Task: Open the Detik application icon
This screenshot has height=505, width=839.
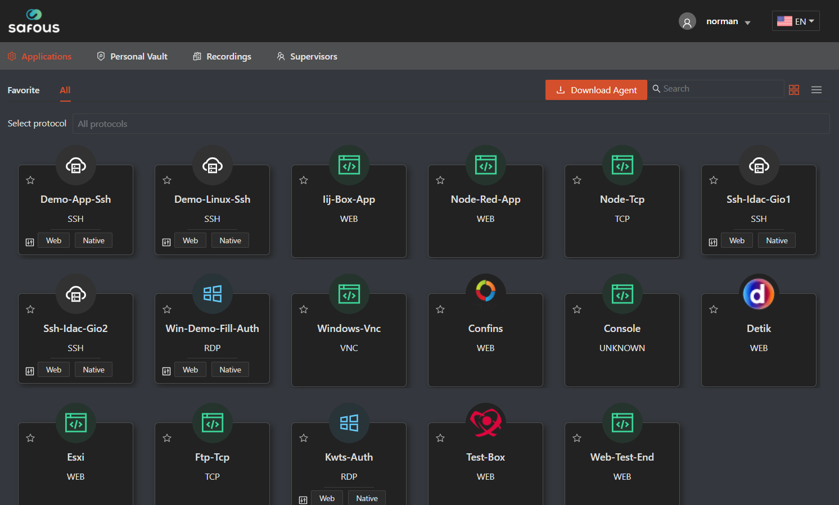Action: (759, 294)
